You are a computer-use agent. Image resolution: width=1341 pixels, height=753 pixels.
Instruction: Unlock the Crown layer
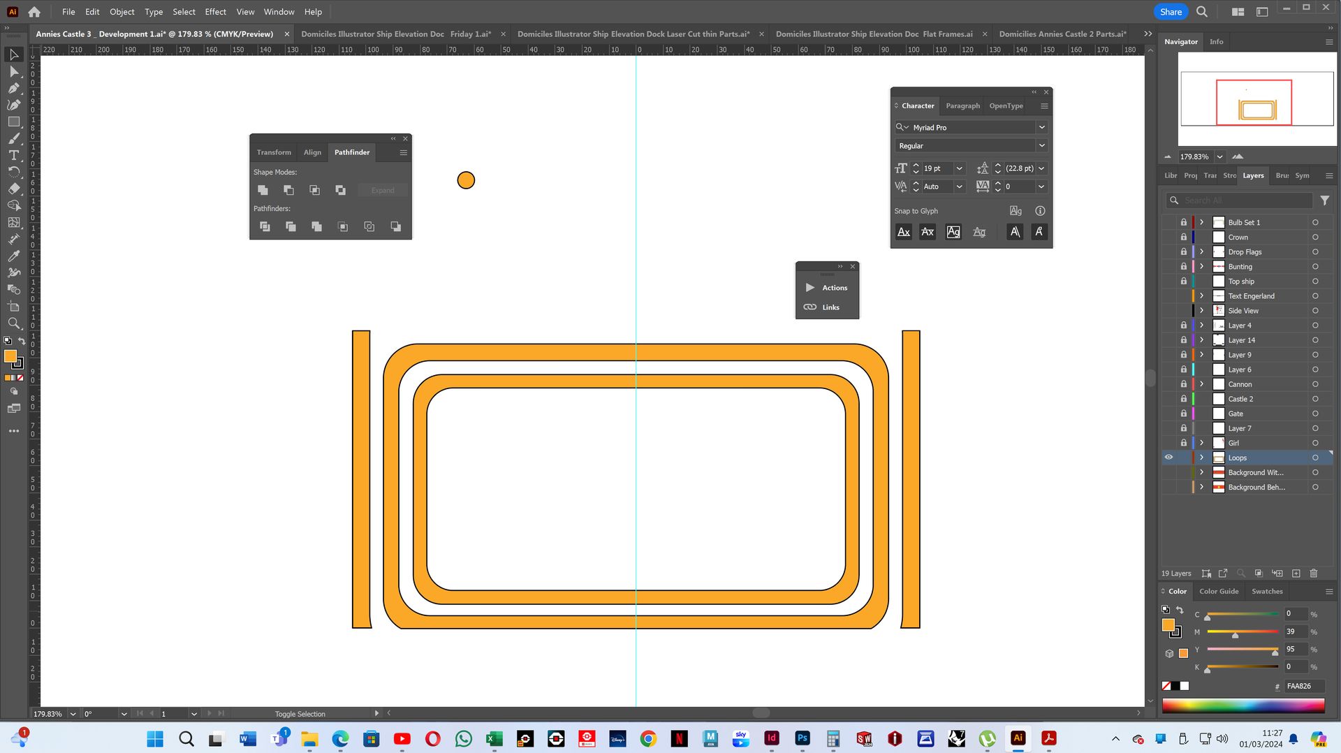pos(1183,237)
